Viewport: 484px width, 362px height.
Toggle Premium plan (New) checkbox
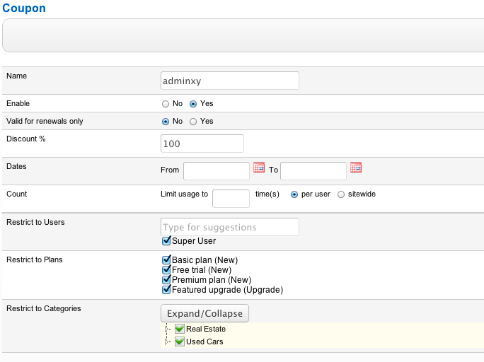166,280
